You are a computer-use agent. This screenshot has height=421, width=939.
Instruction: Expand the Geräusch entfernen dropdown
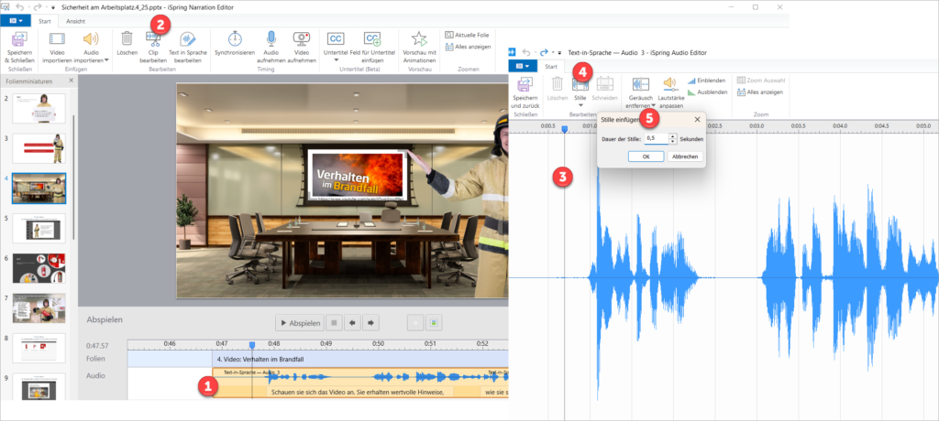point(654,105)
